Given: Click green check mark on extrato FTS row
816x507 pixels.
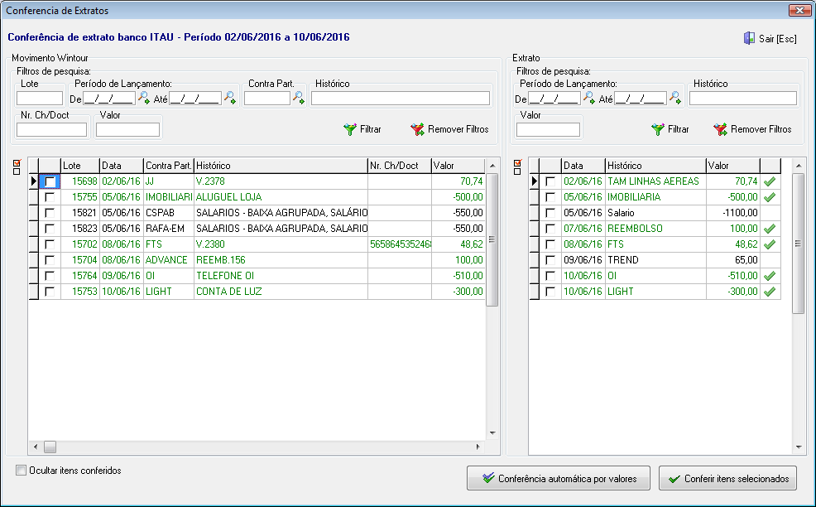Looking at the screenshot, I should (769, 244).
